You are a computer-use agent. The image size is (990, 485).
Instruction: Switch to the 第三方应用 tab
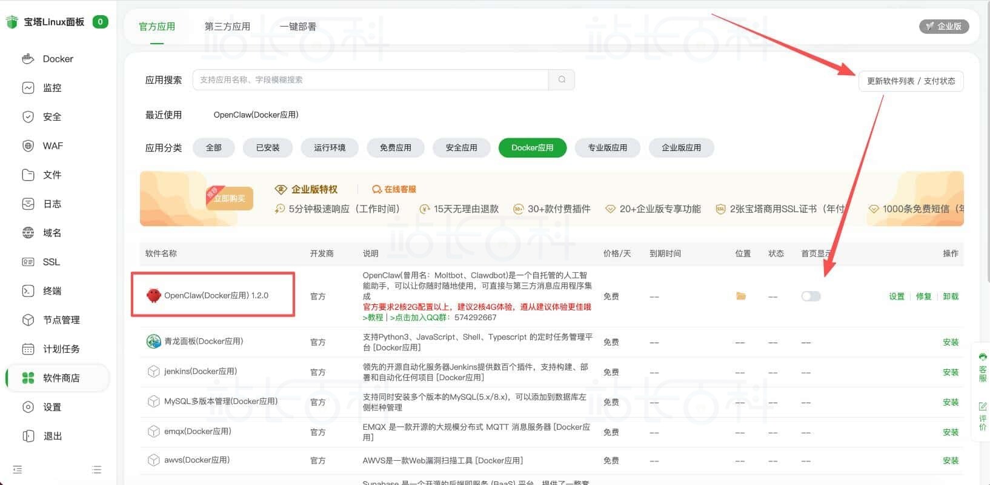tap(227, 27)
